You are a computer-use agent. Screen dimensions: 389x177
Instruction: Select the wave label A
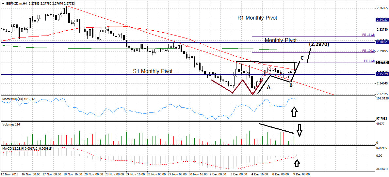click(x=269, y=87)
